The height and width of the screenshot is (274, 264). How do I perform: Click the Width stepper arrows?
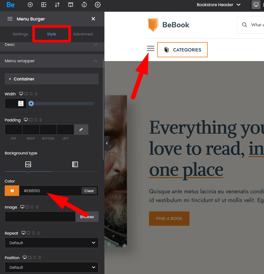tap(21, 104)
